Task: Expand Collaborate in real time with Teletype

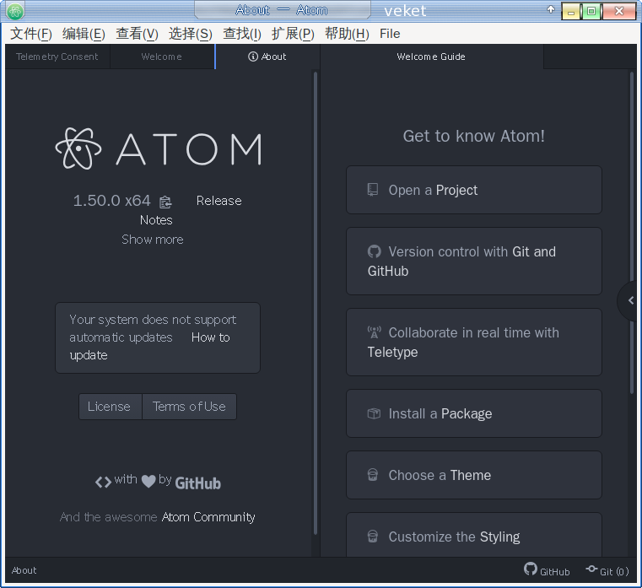Action: click(474, 343)
